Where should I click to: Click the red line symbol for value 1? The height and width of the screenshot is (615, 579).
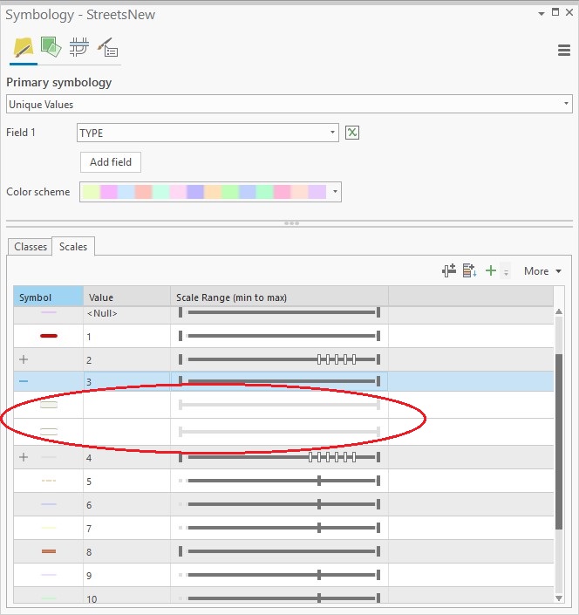(49, 336)
